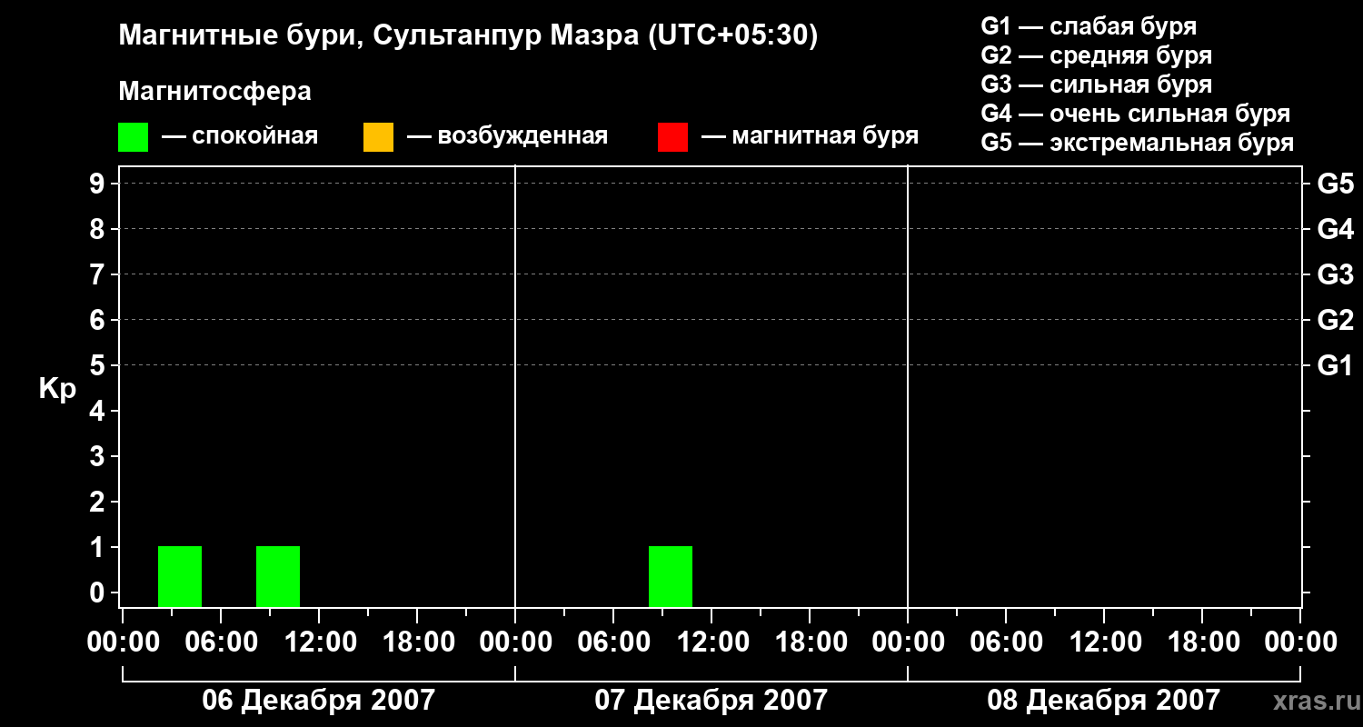Click 'G4 — очень сильная буря' legend line
1363x727 pixels.
1135,114
